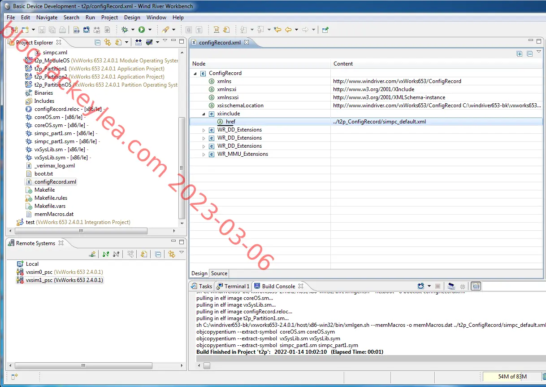Collapse All in Project Explorer toolbar
Image resolution: width=546 pixels, height=387 pixels.
pos(97,42)
